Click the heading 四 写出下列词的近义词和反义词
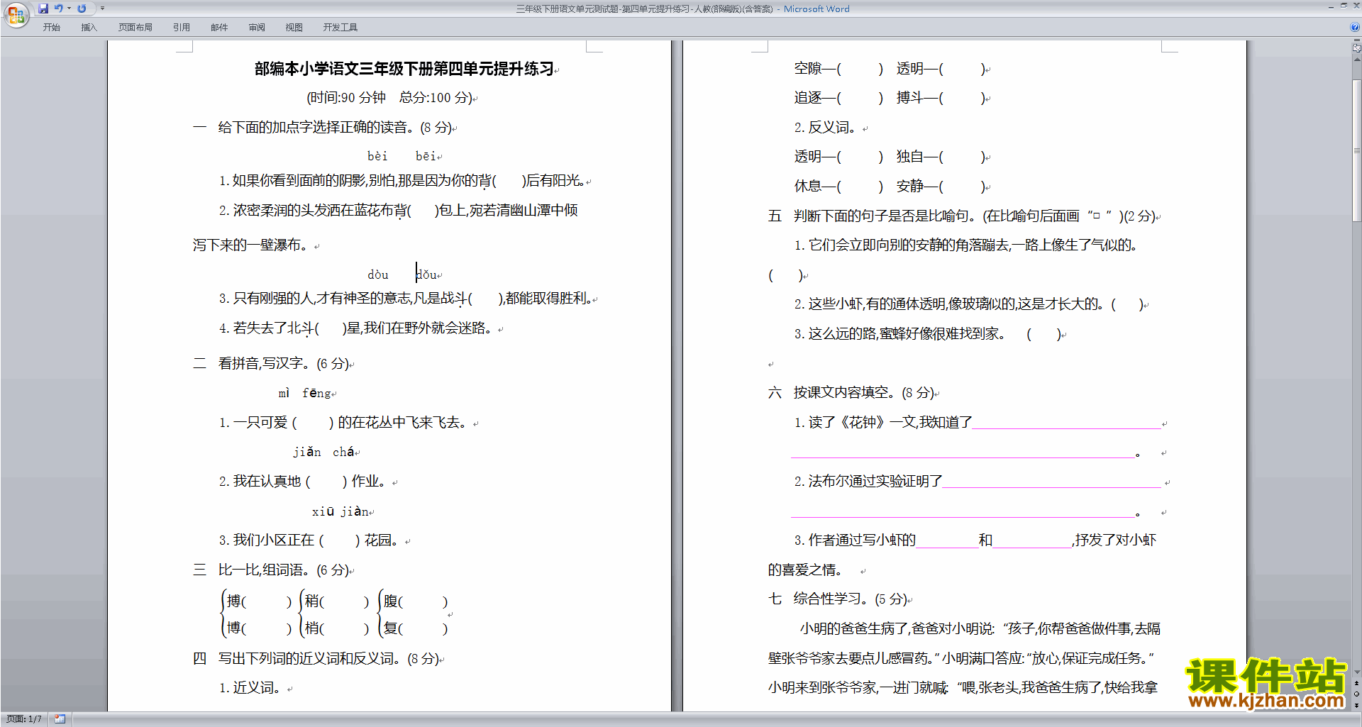This screenshot has width=1362, height=727. (x=316, y=659)
